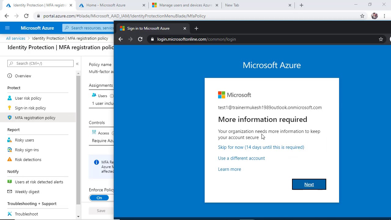Click the Overview info icon in sidebar
The image size is (391, 220).
click(x=10, y=76)
